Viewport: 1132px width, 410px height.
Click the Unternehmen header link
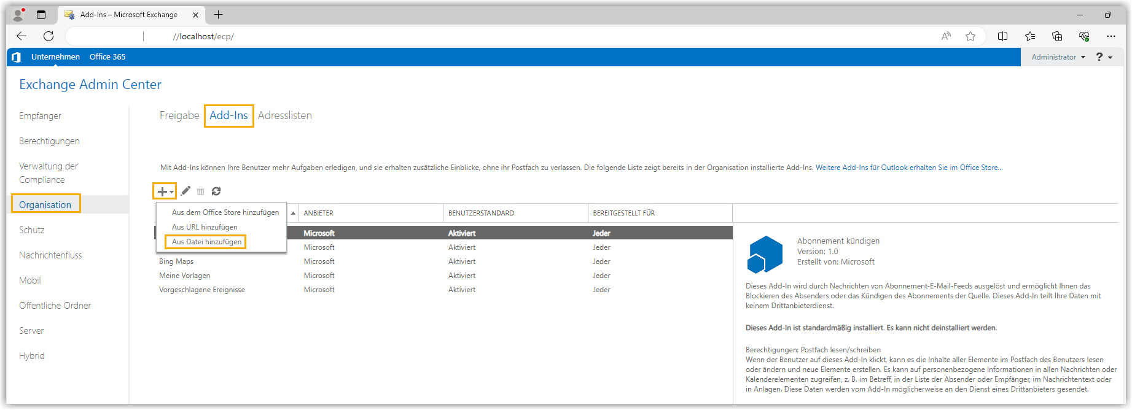click(x=55, y=57)
